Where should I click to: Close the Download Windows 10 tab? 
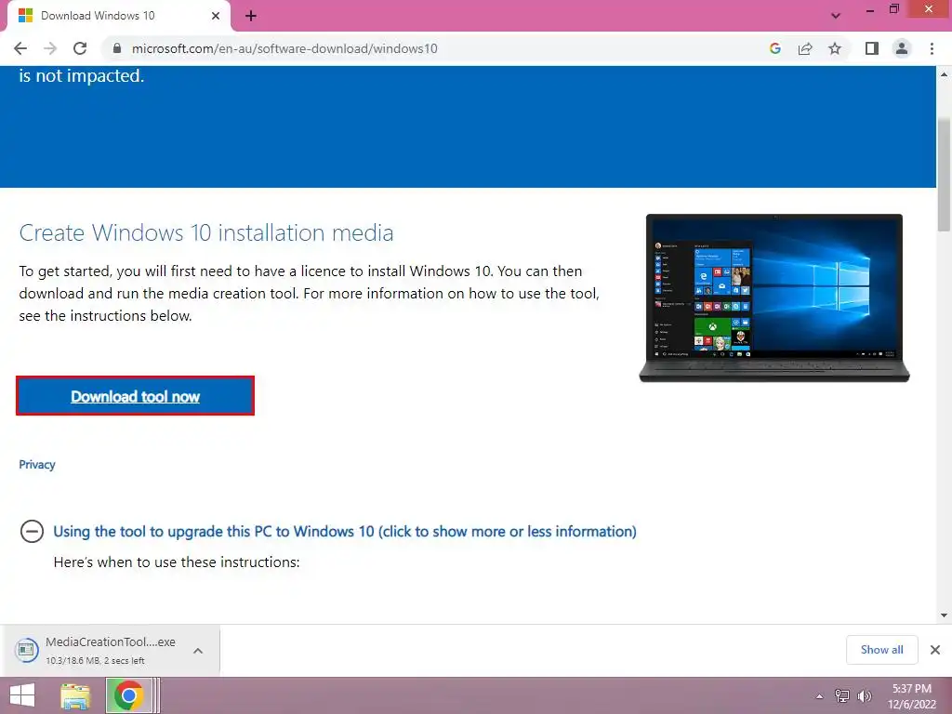pos(216,16)
